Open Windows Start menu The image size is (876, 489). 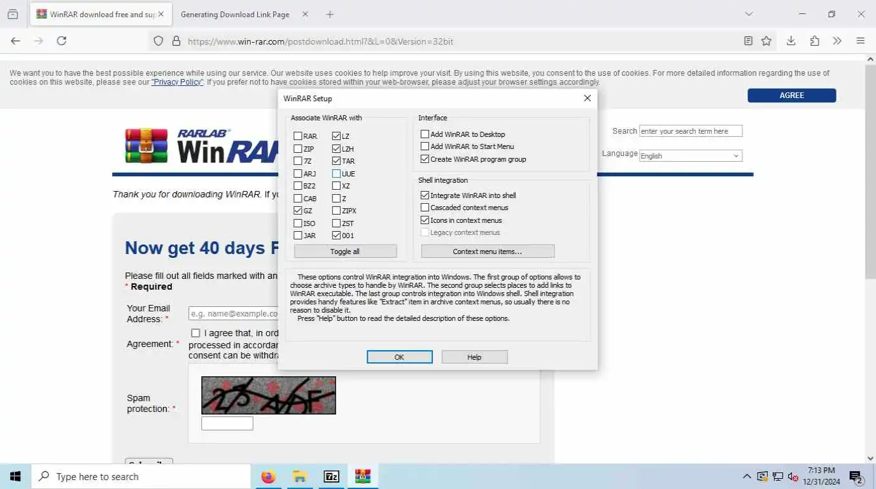point(15,476)
